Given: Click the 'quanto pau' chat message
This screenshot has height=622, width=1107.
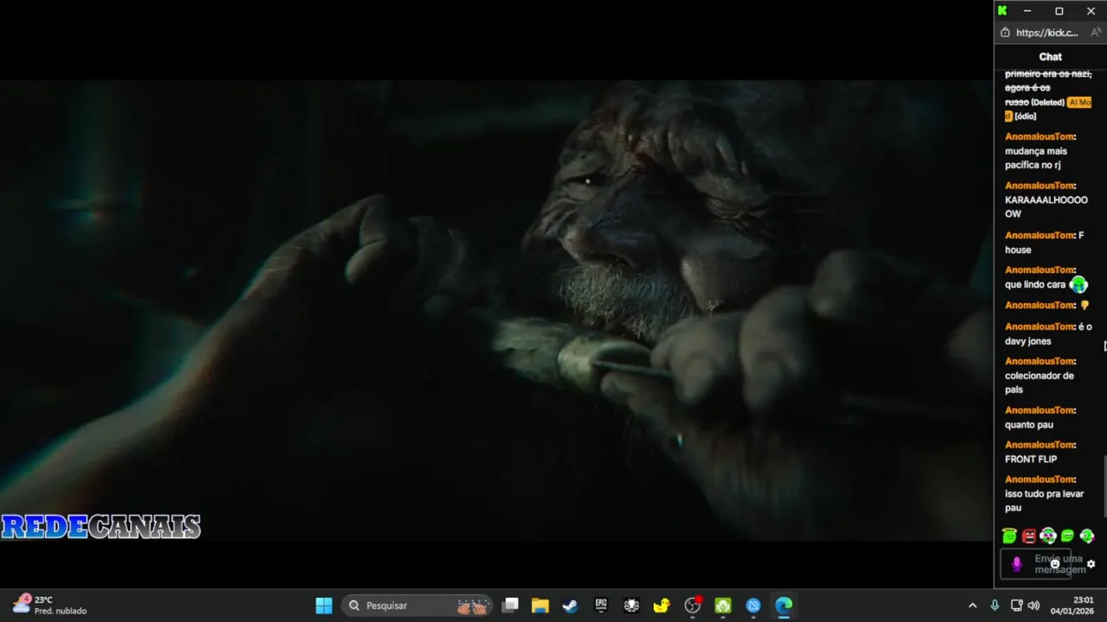Looking at the screenshot, I should (x=1029, y=425).
